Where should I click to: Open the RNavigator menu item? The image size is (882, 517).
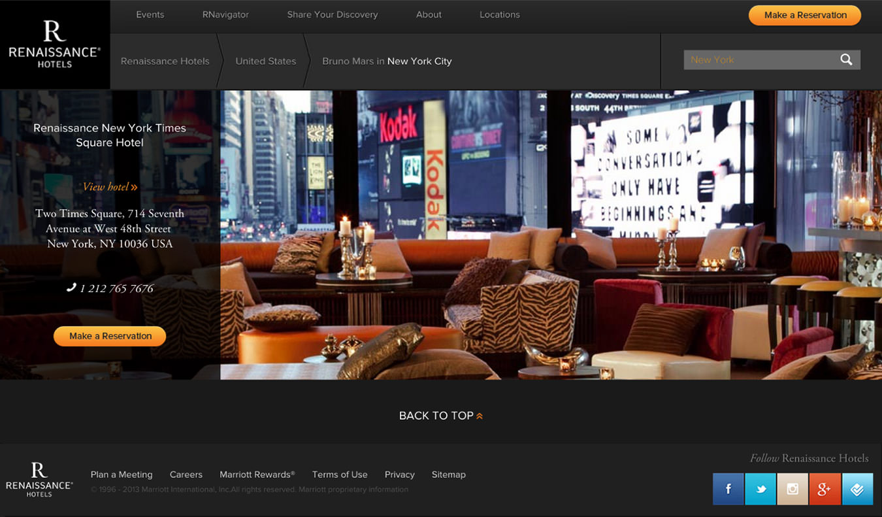(x=225, y=14)
